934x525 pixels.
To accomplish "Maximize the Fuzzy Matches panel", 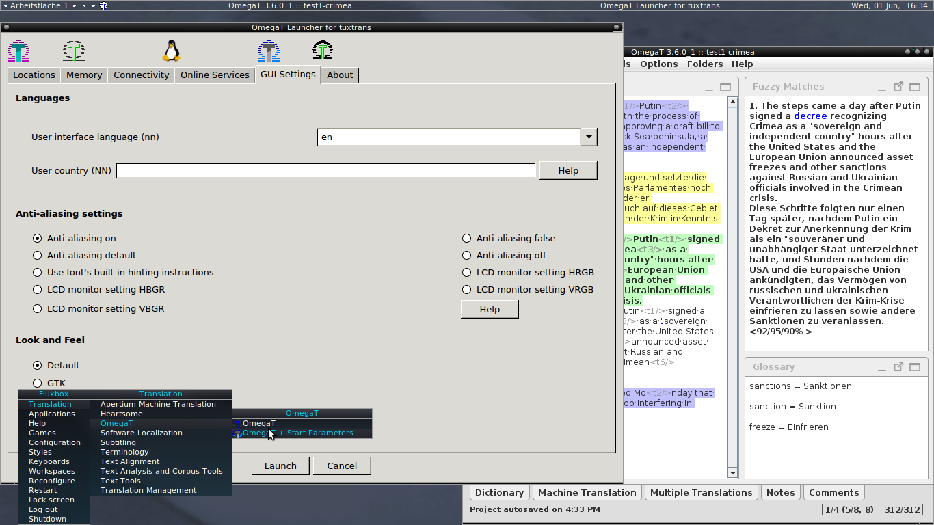I will pos(915,87).
